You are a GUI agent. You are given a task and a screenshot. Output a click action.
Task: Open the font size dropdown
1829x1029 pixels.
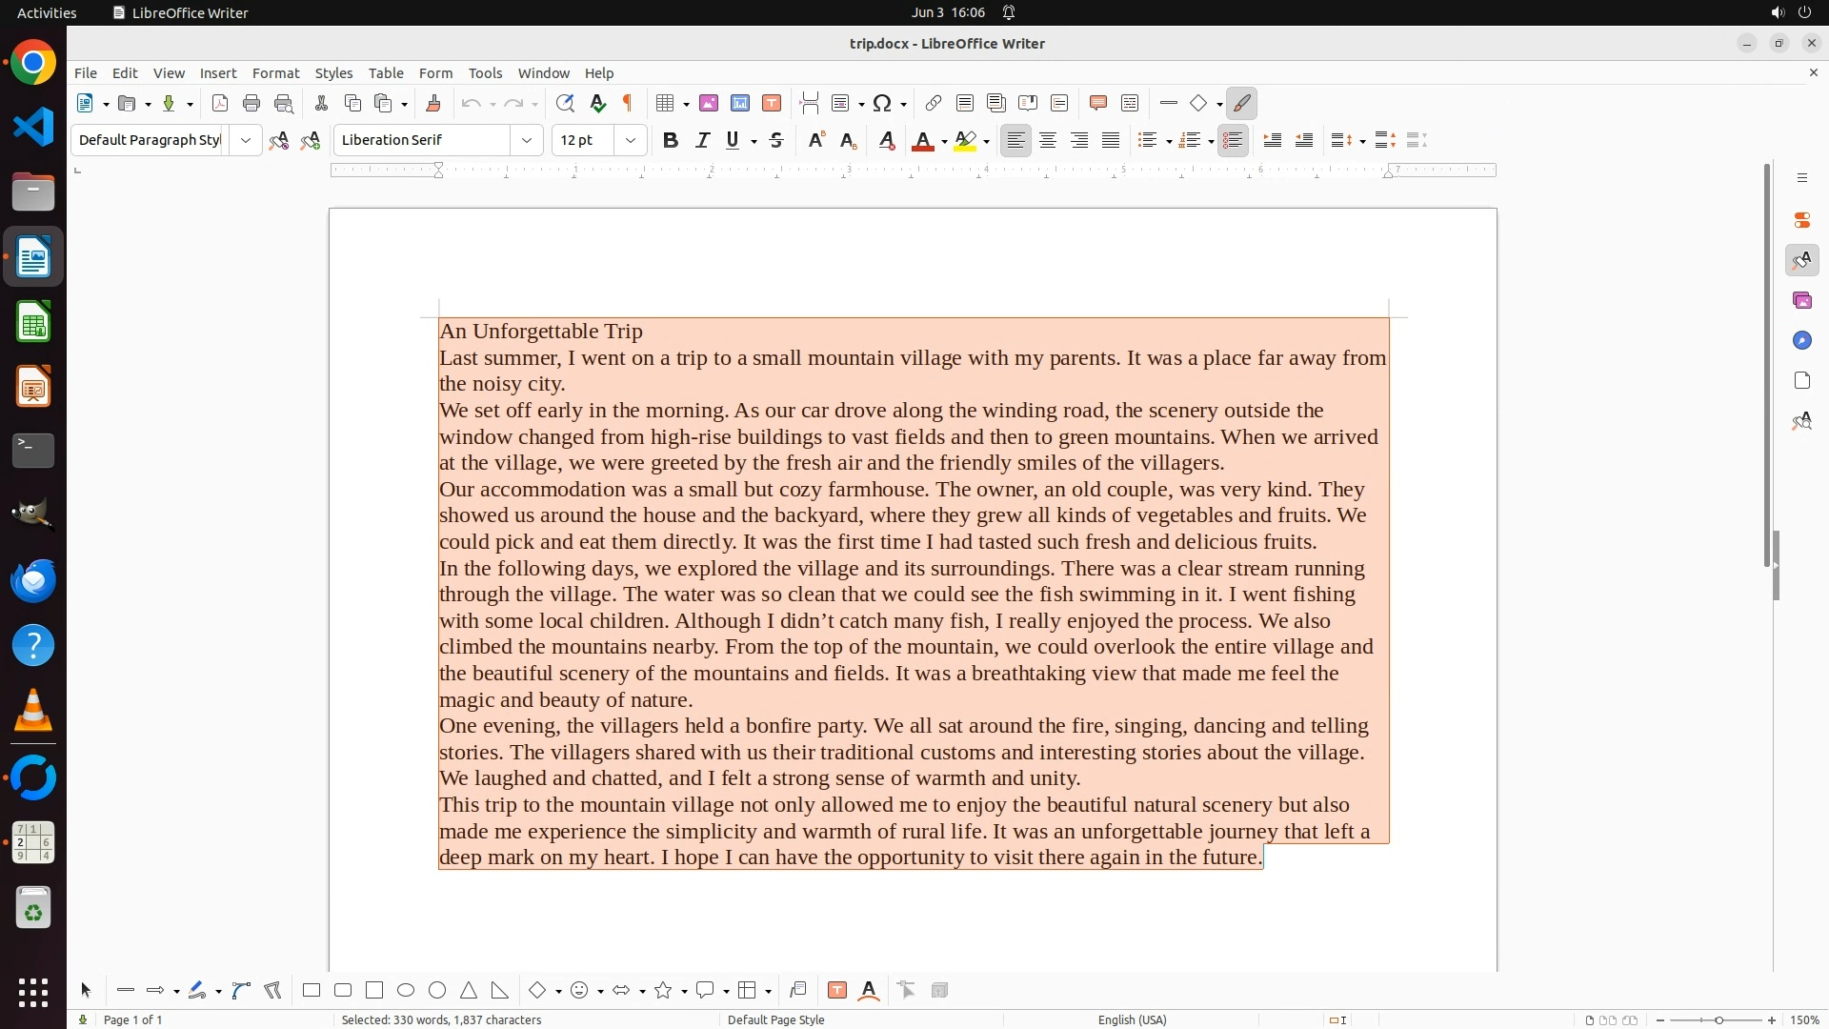tap(631, 141)
